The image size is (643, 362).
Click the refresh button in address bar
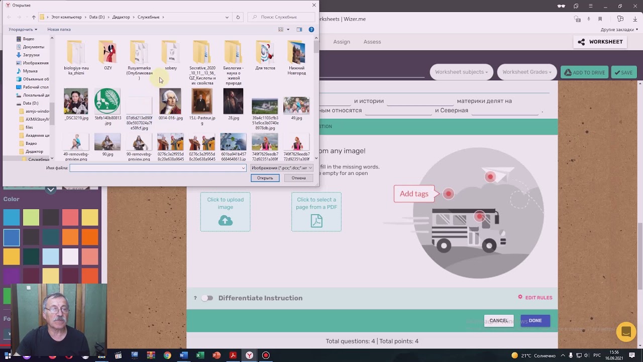[238, 17]
